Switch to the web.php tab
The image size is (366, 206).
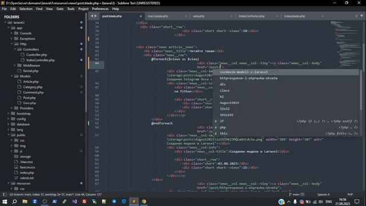click(198, 16)
